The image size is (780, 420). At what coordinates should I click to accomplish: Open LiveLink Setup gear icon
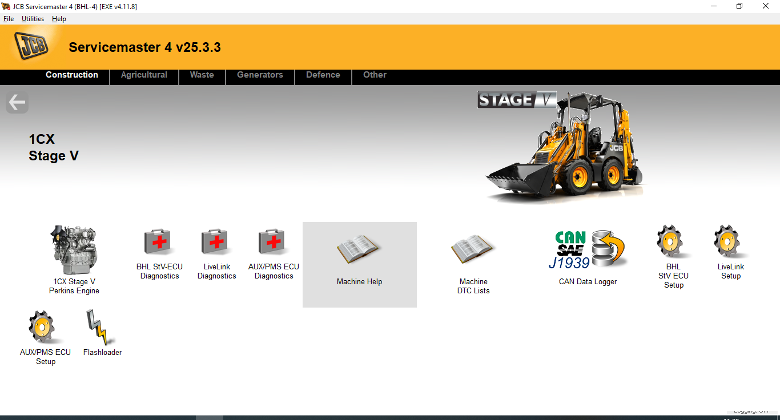[730, 242]
